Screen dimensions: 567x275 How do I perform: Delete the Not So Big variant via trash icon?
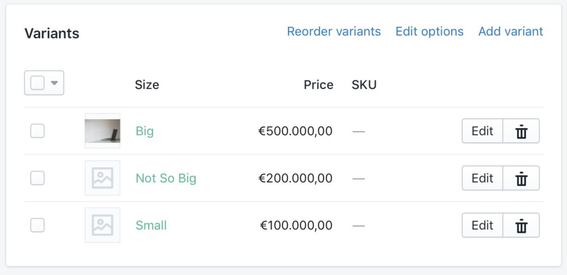521,178
